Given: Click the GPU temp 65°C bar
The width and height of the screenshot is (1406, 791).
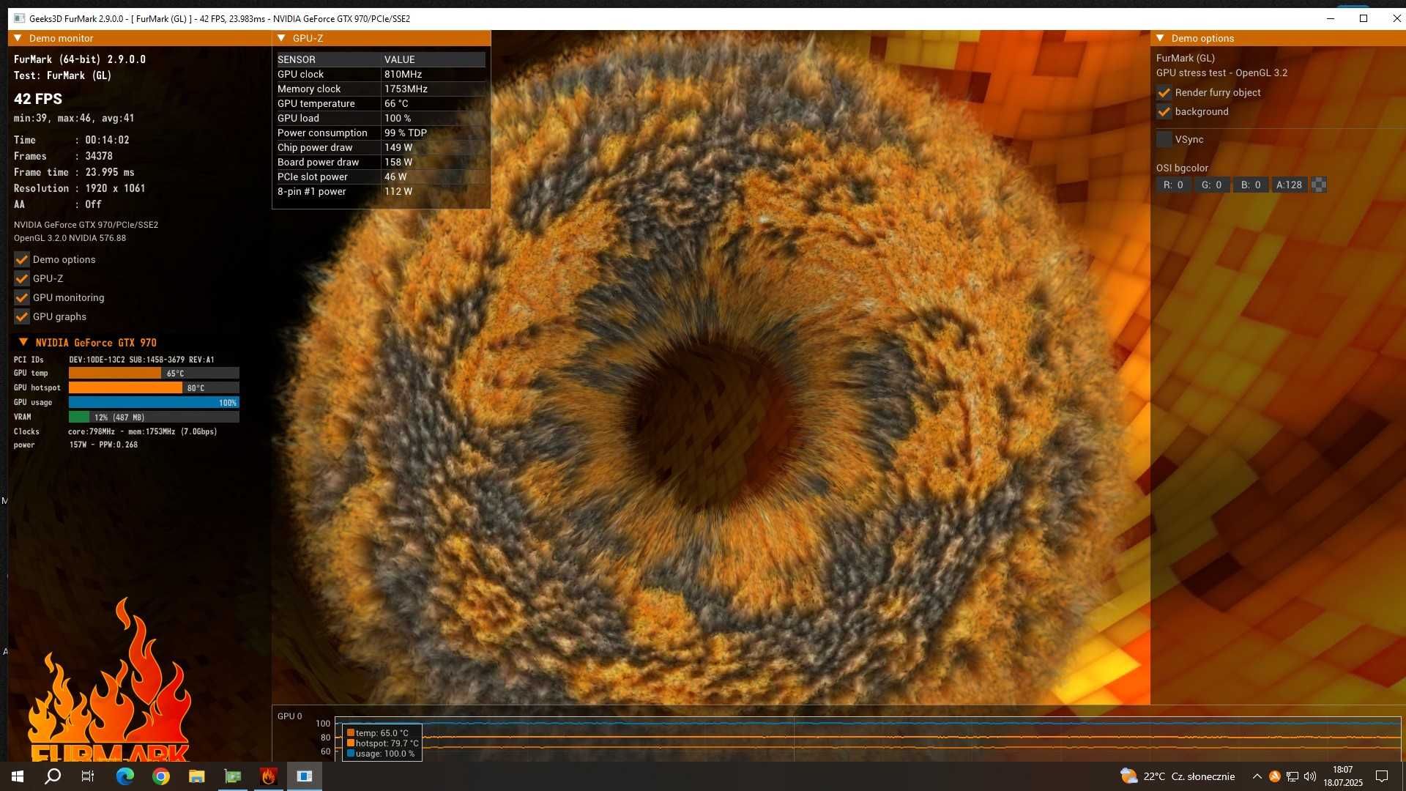Looking at the screenshot, I should tap(154, 373).
